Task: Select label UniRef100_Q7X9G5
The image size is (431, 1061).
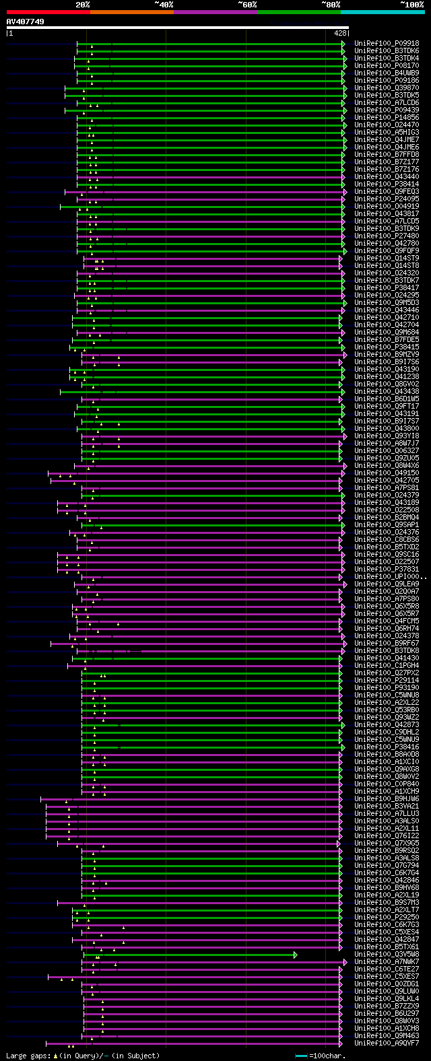Action: 387,844
